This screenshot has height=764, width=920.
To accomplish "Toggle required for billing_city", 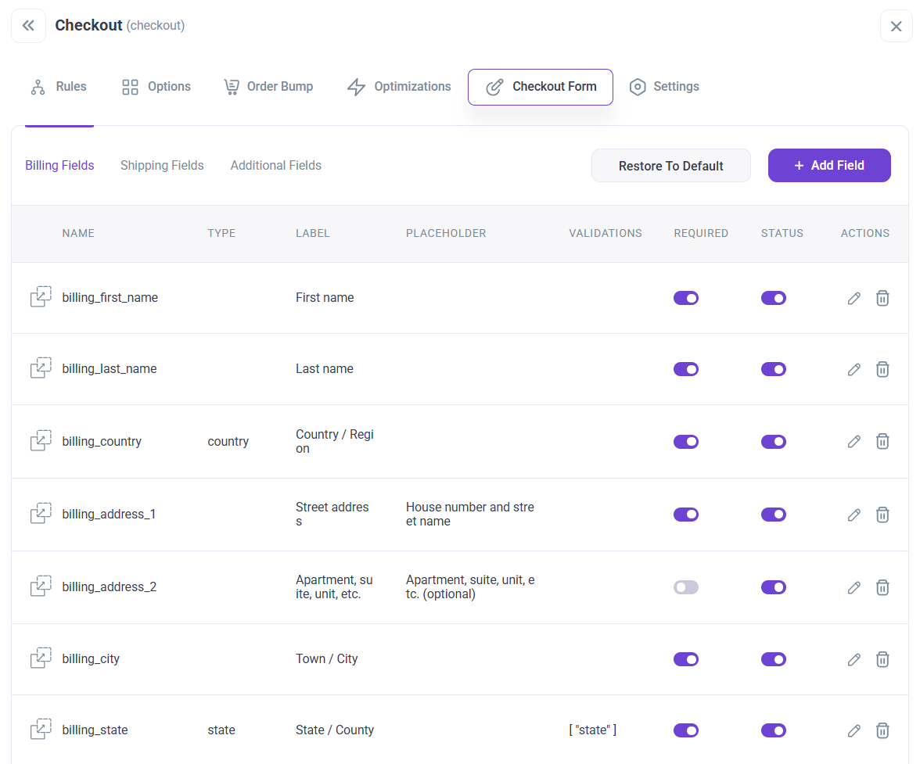I will click(x=686, y=659).
